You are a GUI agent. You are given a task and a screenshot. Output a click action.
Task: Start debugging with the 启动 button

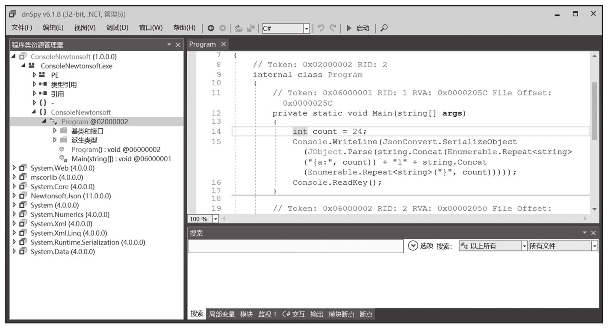pos(358,28)
